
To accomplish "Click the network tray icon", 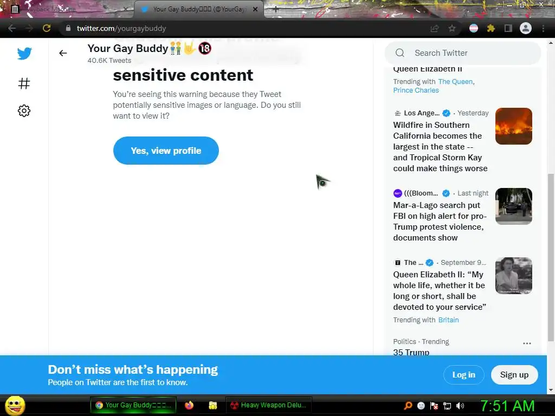I will [x=447, y=406].
